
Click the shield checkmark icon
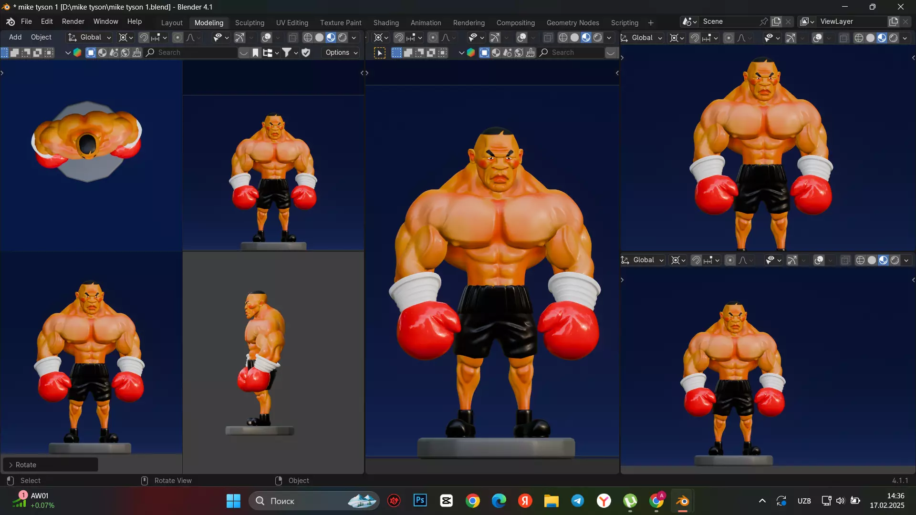[306, 52]
